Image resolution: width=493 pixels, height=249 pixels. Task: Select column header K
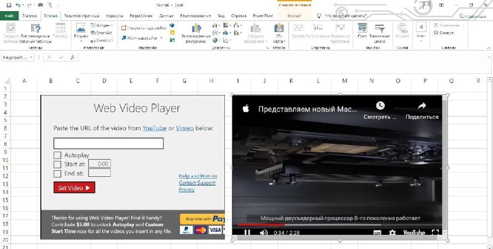coord(291,81)
